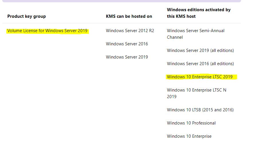The height and width of the screenshot is (142, 266).
Task: Click Windows 10 Professional entry
Action: pyautogui.click(x=191, y=123)
